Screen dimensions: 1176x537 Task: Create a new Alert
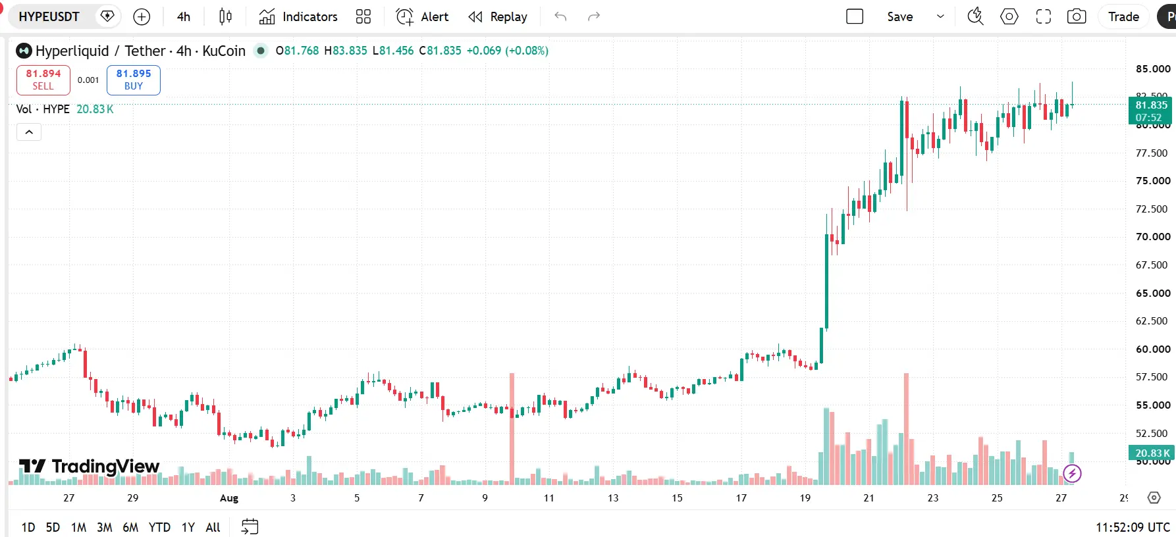click(422, 16)
